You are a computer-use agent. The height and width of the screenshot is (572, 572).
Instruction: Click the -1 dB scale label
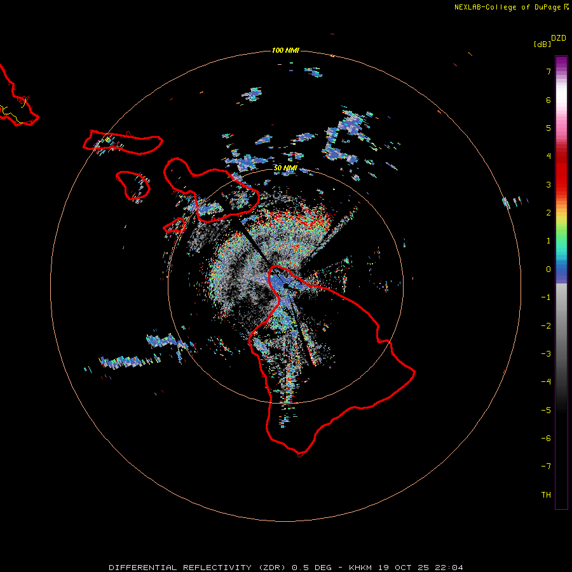pos(546,297)
